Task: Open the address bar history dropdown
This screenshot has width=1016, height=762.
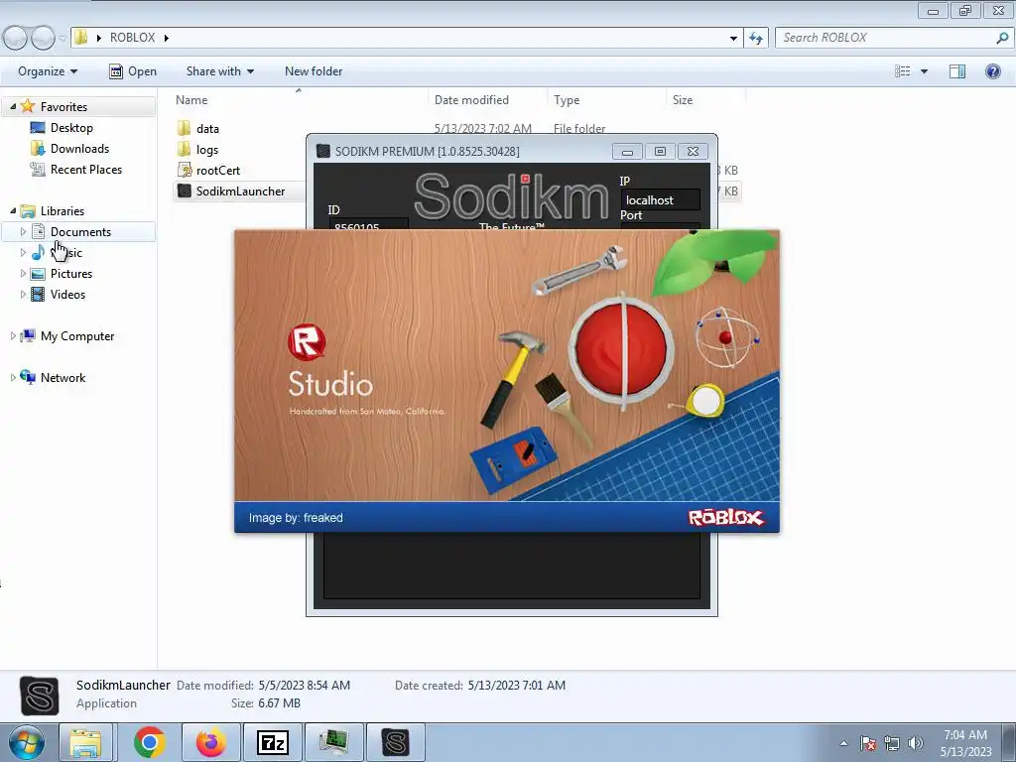Action: tap(733, 39)
